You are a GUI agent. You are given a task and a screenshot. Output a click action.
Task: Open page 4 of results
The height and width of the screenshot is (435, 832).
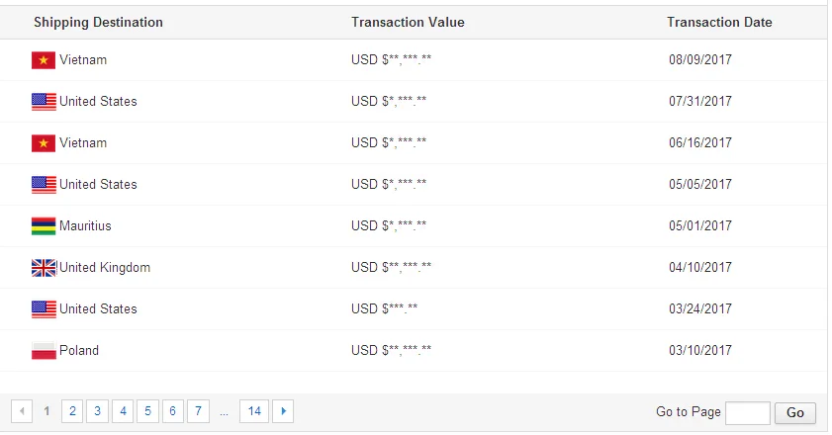point(123,411)
